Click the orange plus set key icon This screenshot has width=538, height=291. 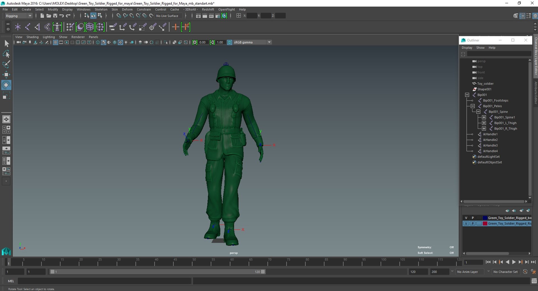point(175,27)
